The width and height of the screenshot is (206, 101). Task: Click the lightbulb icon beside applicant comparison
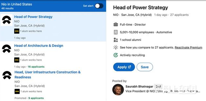coord(116,47)
